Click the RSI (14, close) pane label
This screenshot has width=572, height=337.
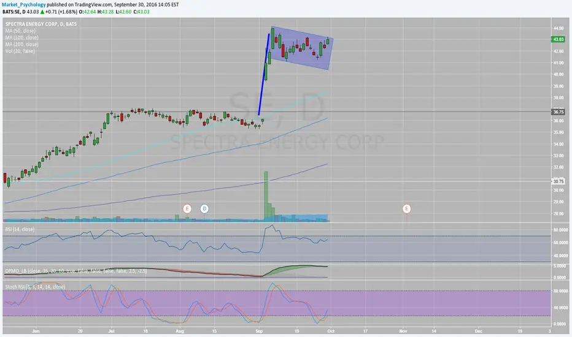click(20, 229)
